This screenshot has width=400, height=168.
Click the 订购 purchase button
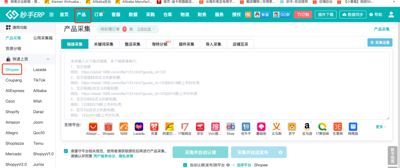303,14
